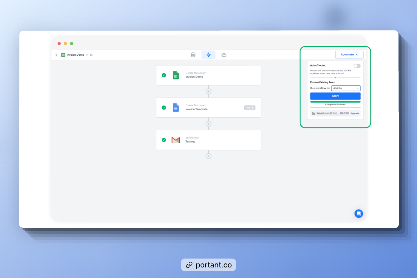Image resolution: width=417 pixels, height=278 pixels.
Task: Expand the plus connector under the Send Email block
Action: click(209, 156)
